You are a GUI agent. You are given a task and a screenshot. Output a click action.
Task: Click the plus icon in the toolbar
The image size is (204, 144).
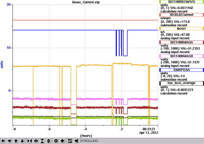tap(62, 141)
